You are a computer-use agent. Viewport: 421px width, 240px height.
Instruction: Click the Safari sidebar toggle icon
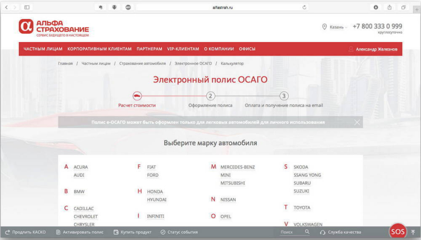(x=27, y=7)
